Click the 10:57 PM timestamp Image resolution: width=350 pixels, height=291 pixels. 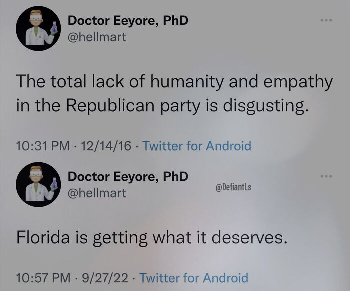click(x=42, y=277)
